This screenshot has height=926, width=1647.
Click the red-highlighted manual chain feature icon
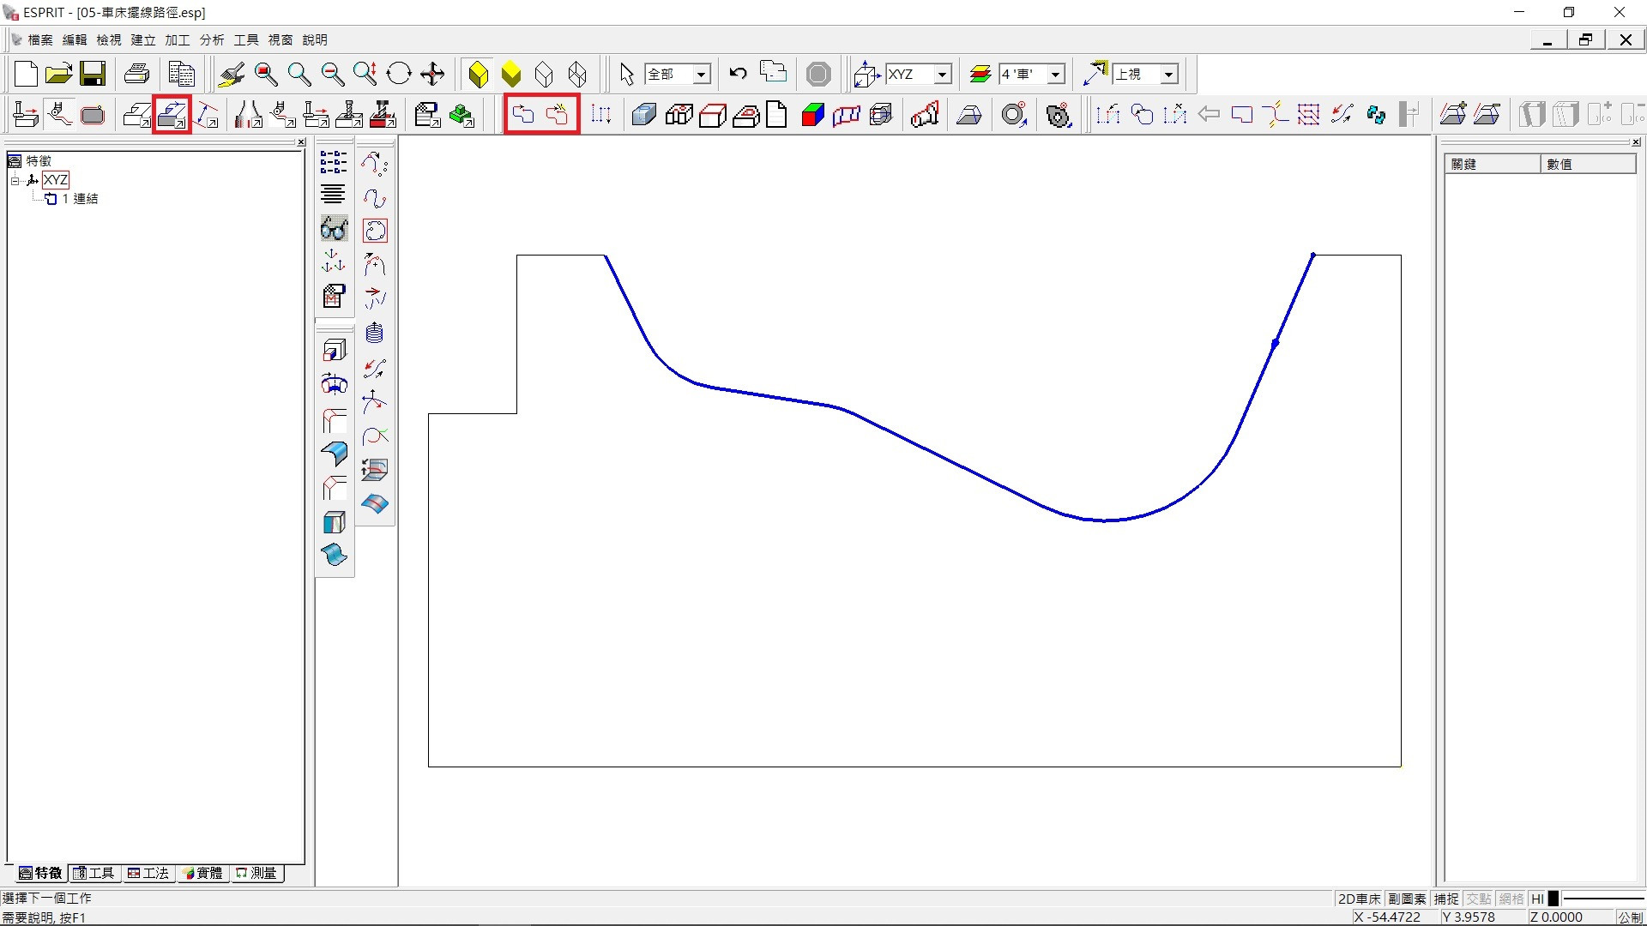(558, 114)
